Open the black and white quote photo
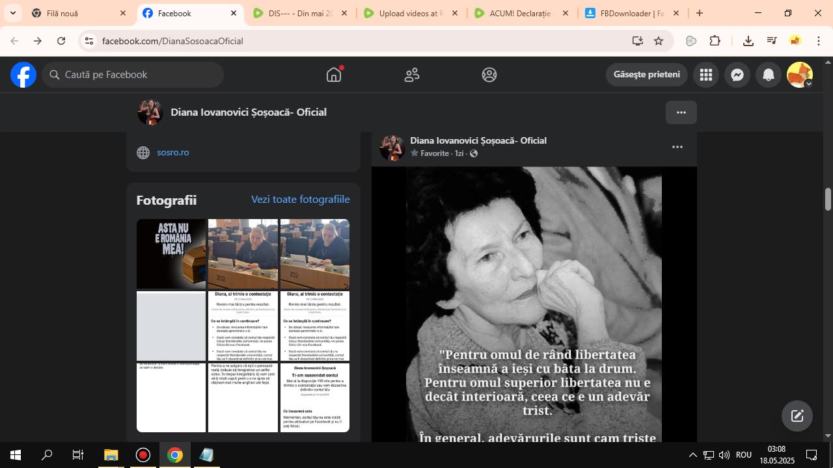This screenshot has height=468, width=833. (534, 304)
